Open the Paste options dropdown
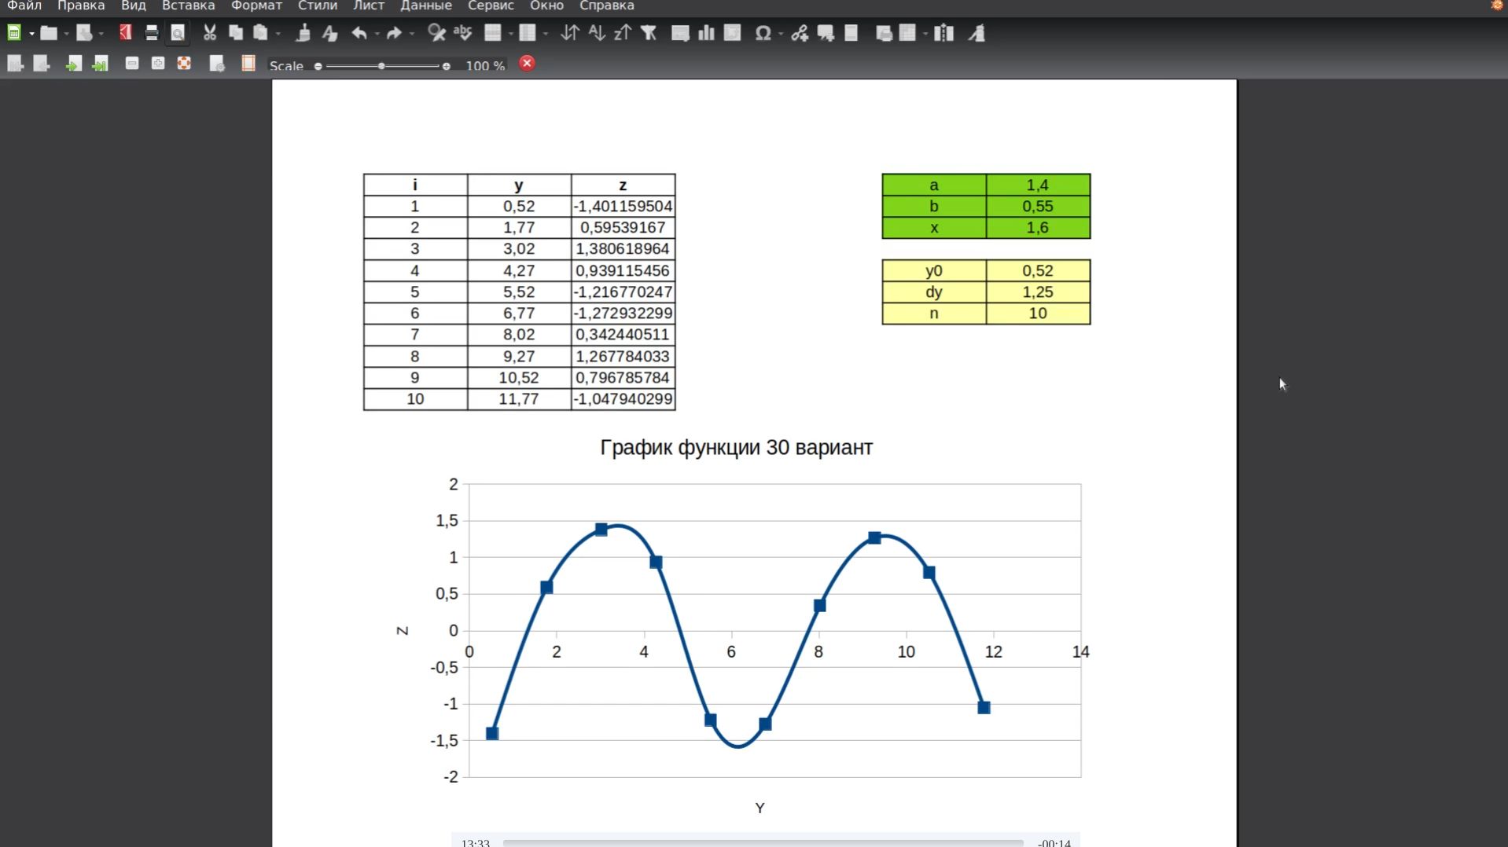Screen dimensions: 1508x847 [278, 33]
